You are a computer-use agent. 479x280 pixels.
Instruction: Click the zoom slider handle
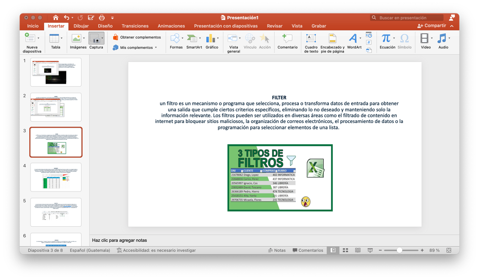pyautogui.click(x=399, y=250)
